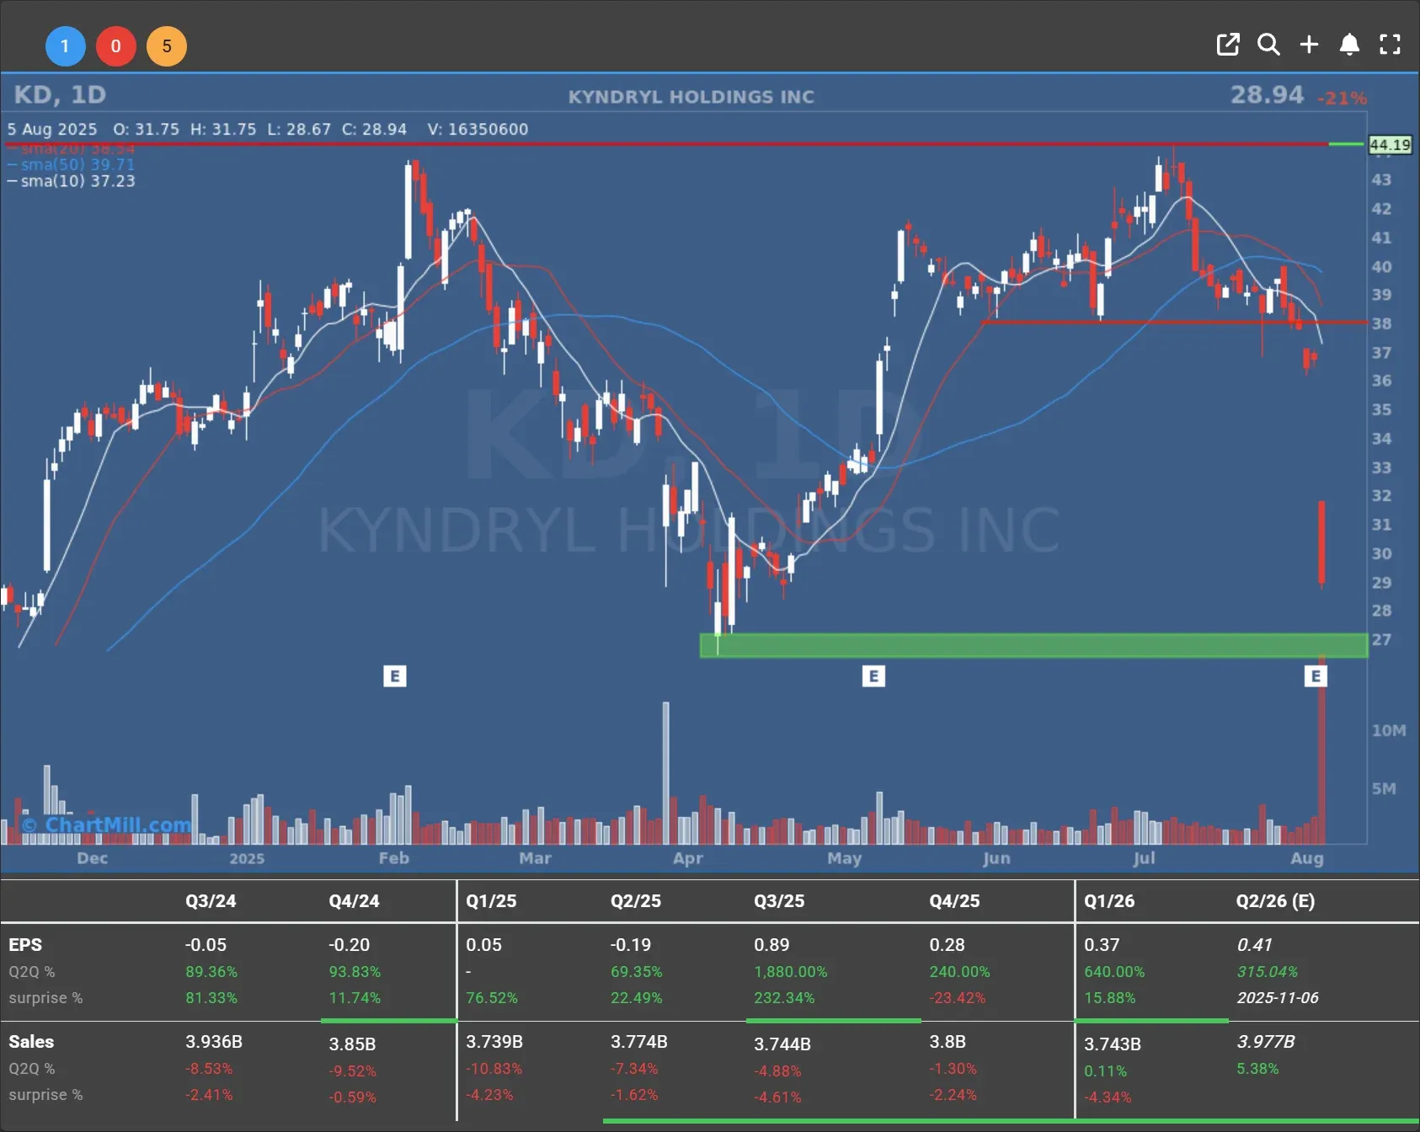Click sales value 3.936B

point(214,1042)
